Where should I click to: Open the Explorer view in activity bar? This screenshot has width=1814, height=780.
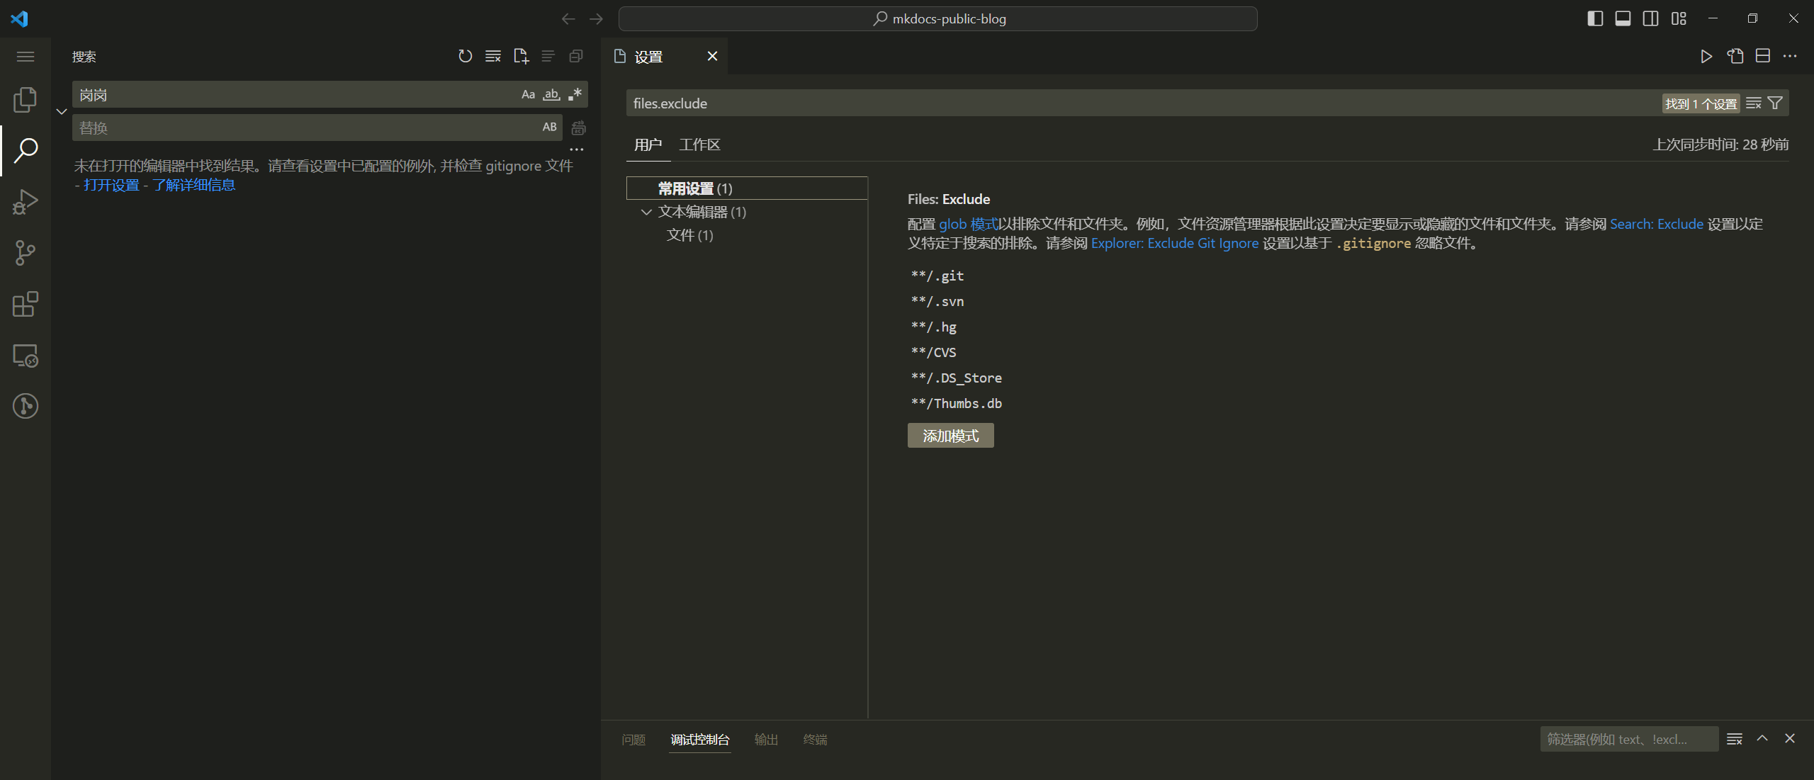tap(26, 100)
